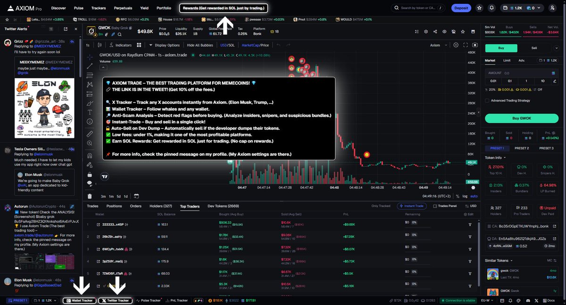Open wallet 26kZ9r...asHy external link
This screenshot has width=566, height=305.
coord(98,237)
